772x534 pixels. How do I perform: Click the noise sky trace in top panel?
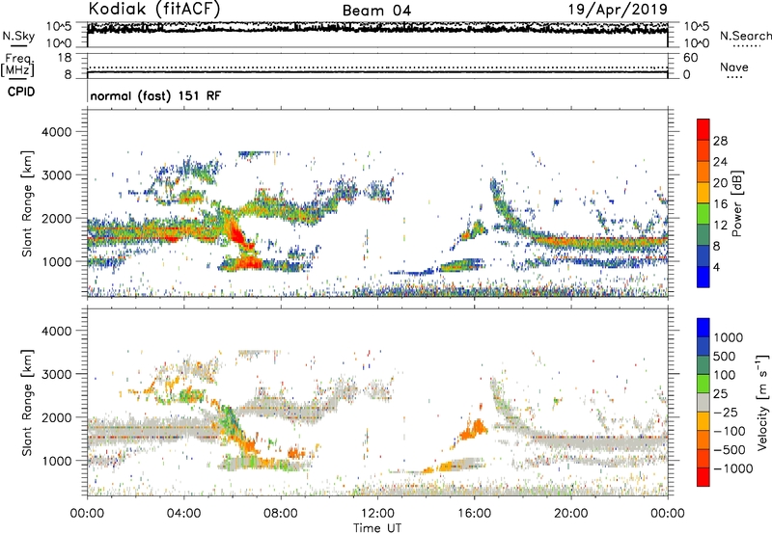377,30
